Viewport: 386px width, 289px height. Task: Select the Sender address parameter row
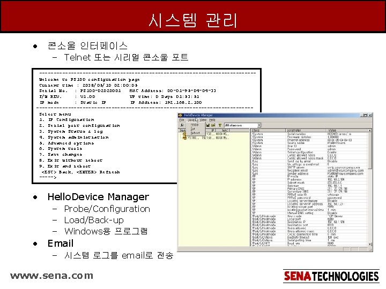pyautogui.click(x=310, y=173)
